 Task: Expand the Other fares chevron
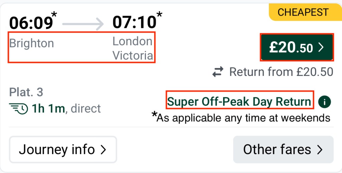point(320,150)
